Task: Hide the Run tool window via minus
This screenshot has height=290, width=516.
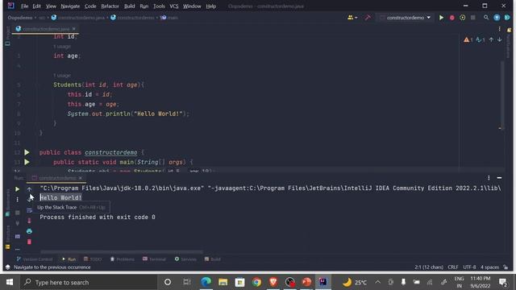Action: click(x=499, y=177)
